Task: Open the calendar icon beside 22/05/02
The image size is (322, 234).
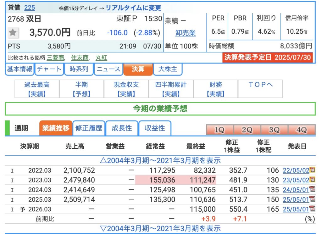Action: pos(312,170)
